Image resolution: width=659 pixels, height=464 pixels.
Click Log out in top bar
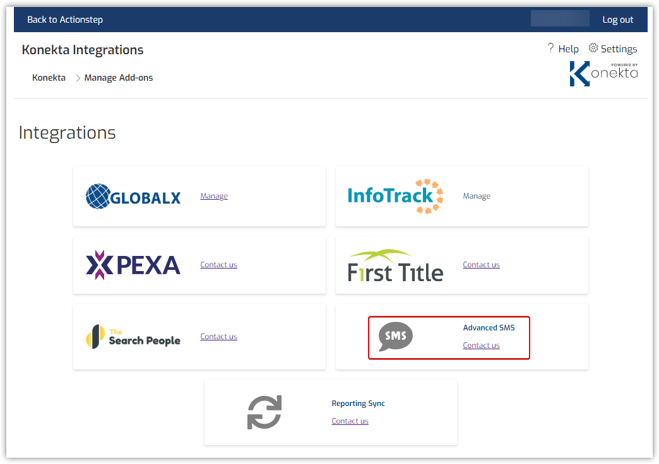(618, 20)
